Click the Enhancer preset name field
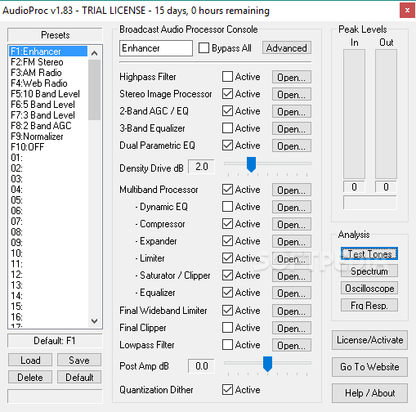The width and height of the screenshot is (416, 412). click(x=156, y=48)
